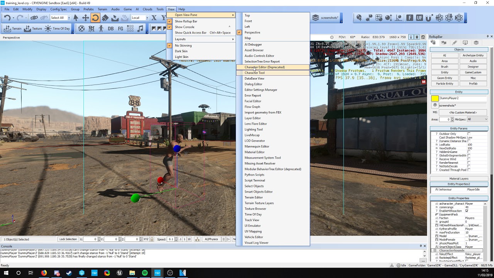The image size is (494, 278).
Task: Click the Undo arrow icon
Action: coord(7,18)
